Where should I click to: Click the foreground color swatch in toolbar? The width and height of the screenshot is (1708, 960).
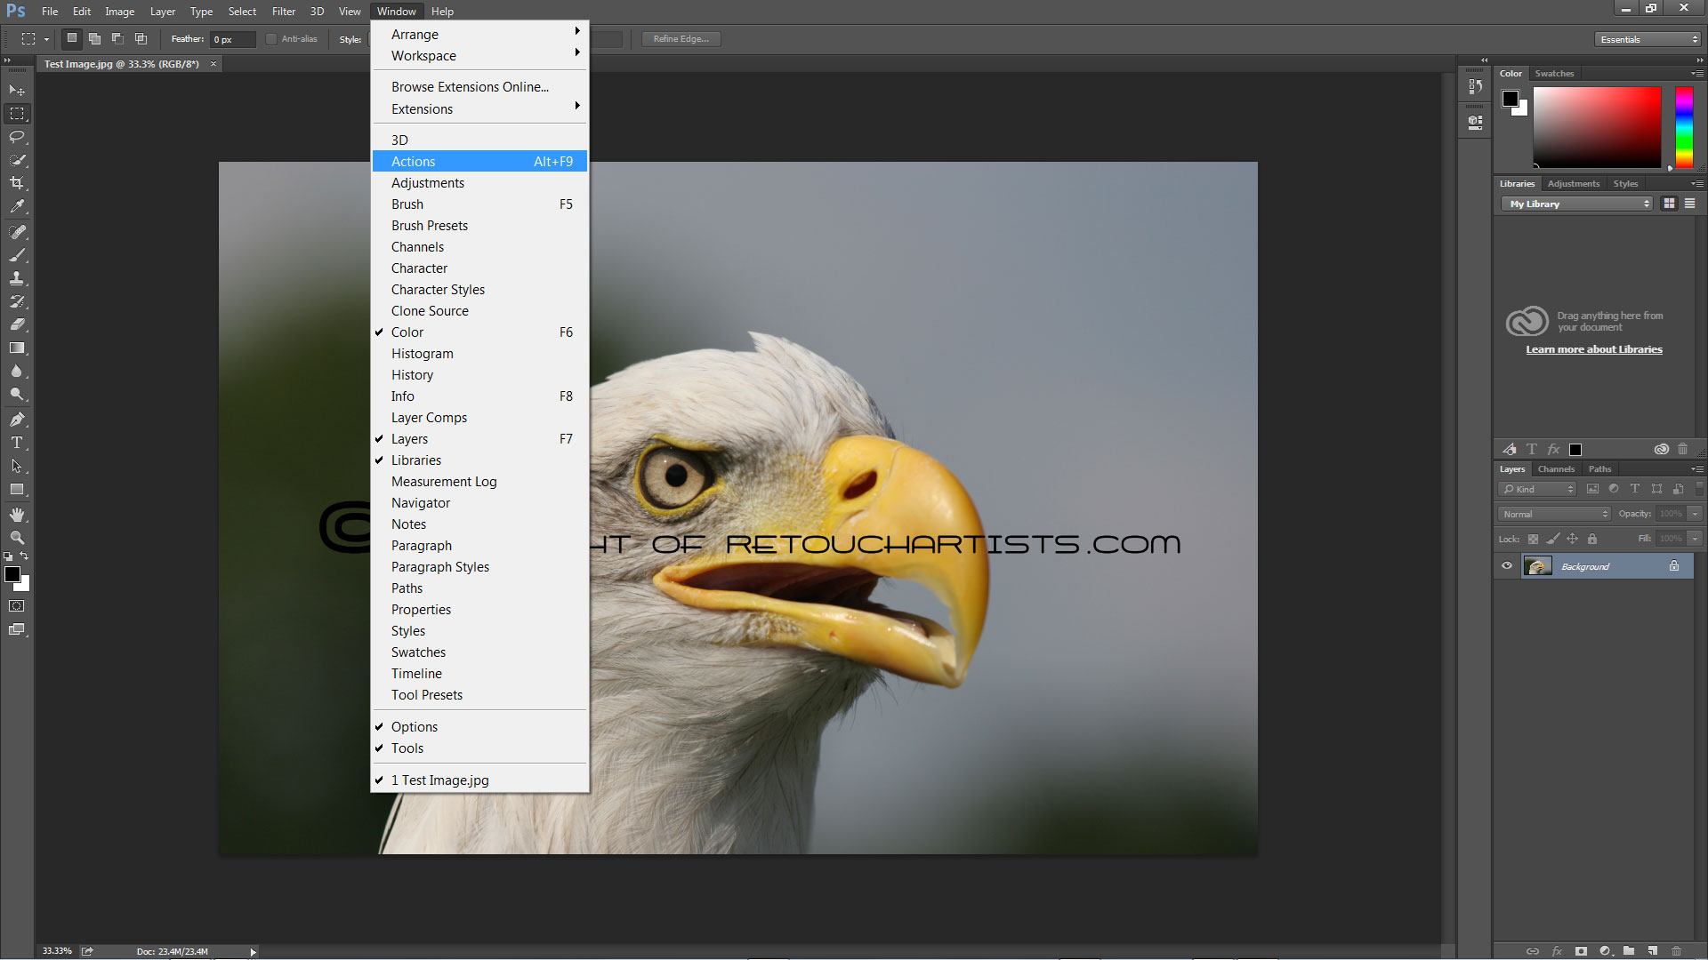[x=12, y=574]
